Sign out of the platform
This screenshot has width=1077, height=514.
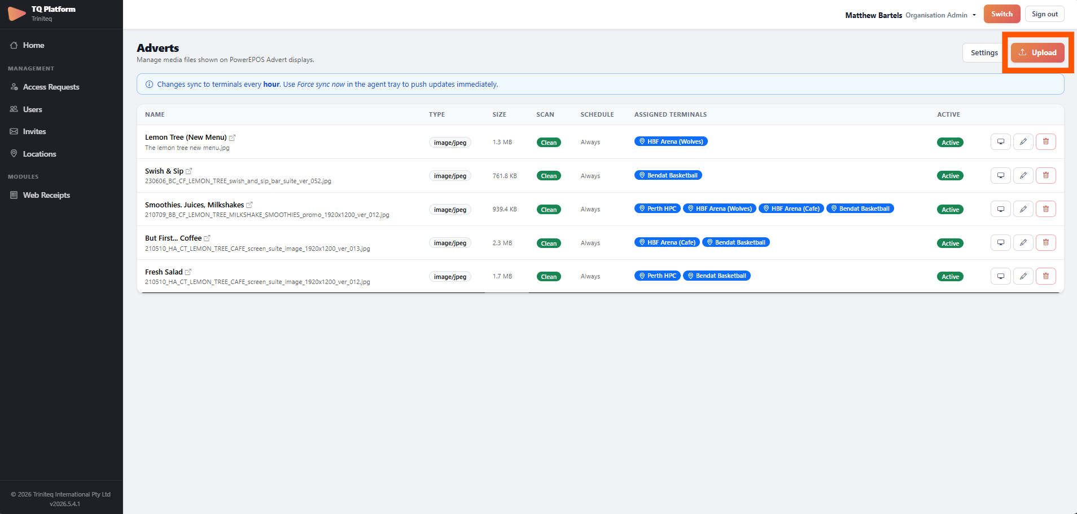coord(1045,14)
